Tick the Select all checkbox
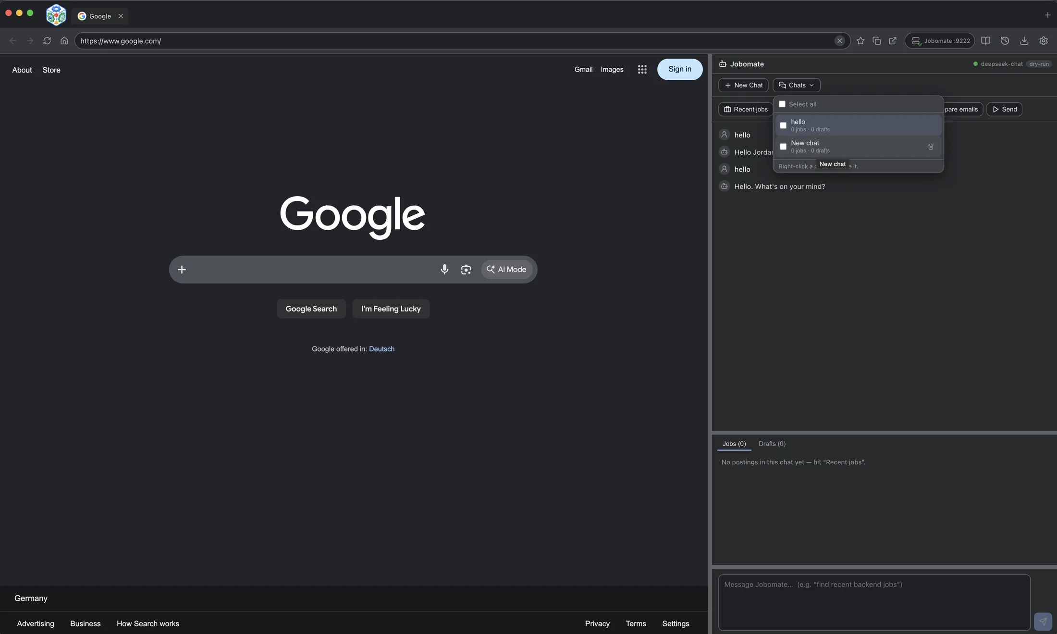Image resolution: width=1057 pixels, height=634 pixels. 782,104
